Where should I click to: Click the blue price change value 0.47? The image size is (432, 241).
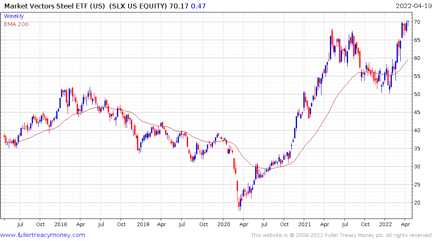coord(199,6)
